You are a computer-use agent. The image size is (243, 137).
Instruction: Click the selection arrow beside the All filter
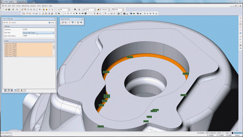[58, 9]
